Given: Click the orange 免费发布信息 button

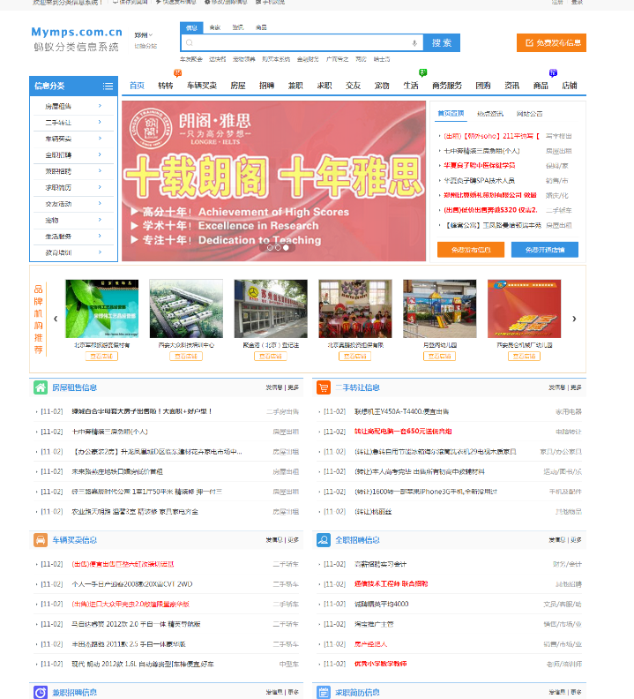Looking at the screenshot, I should tap(551, 42).
